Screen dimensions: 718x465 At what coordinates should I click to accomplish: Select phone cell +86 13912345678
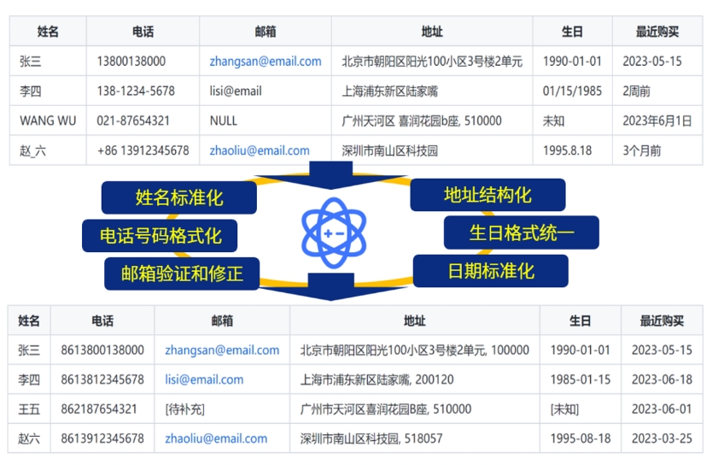coord(143,150)
